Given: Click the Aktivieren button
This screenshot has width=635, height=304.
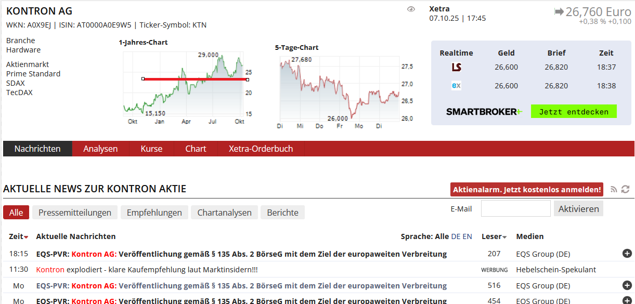Looking at the screenshot, I should pyautogui.click(x=578, y=208).
